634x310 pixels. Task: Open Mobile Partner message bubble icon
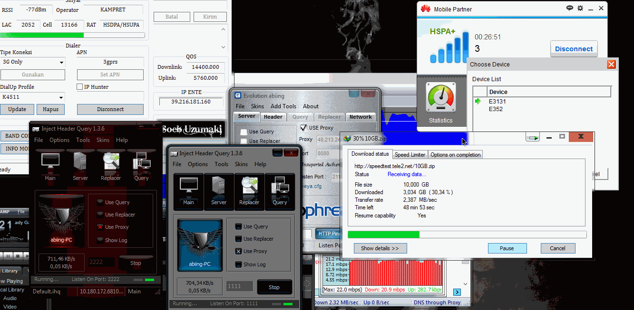click(x=570, y=8)
